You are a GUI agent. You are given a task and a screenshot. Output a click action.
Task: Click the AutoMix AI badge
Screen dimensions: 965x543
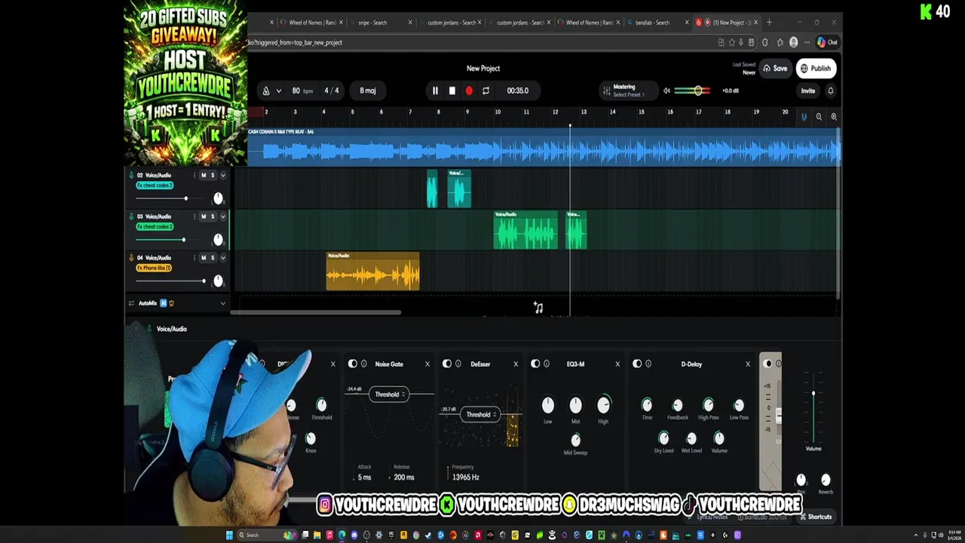click(x=163, y=303)
